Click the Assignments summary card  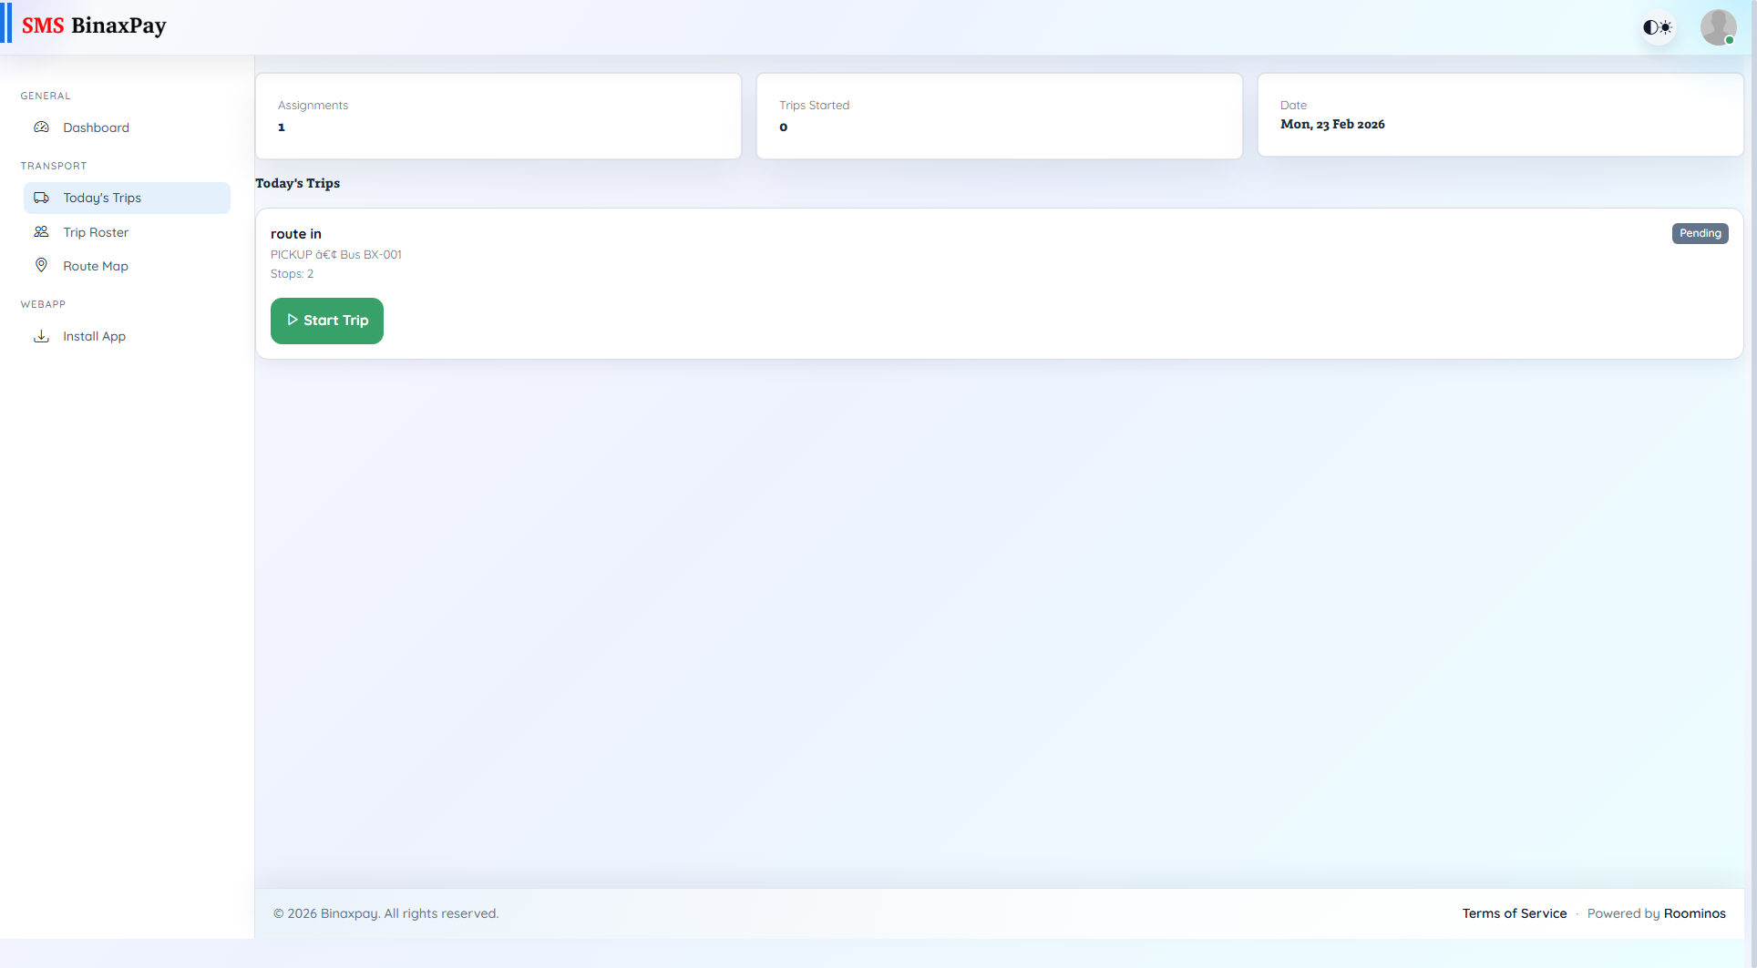(498, 117)
